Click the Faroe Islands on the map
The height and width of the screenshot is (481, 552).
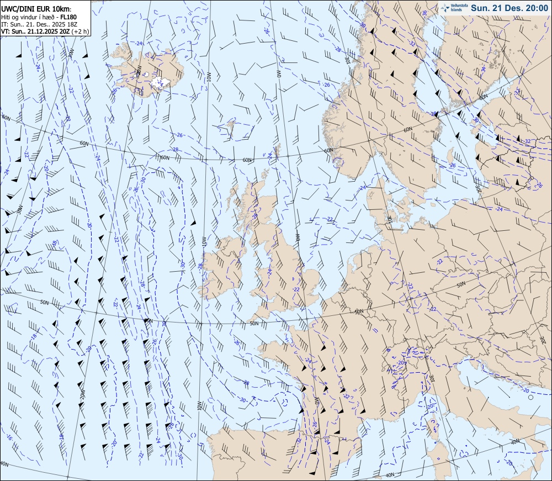[x=231, y=127]
